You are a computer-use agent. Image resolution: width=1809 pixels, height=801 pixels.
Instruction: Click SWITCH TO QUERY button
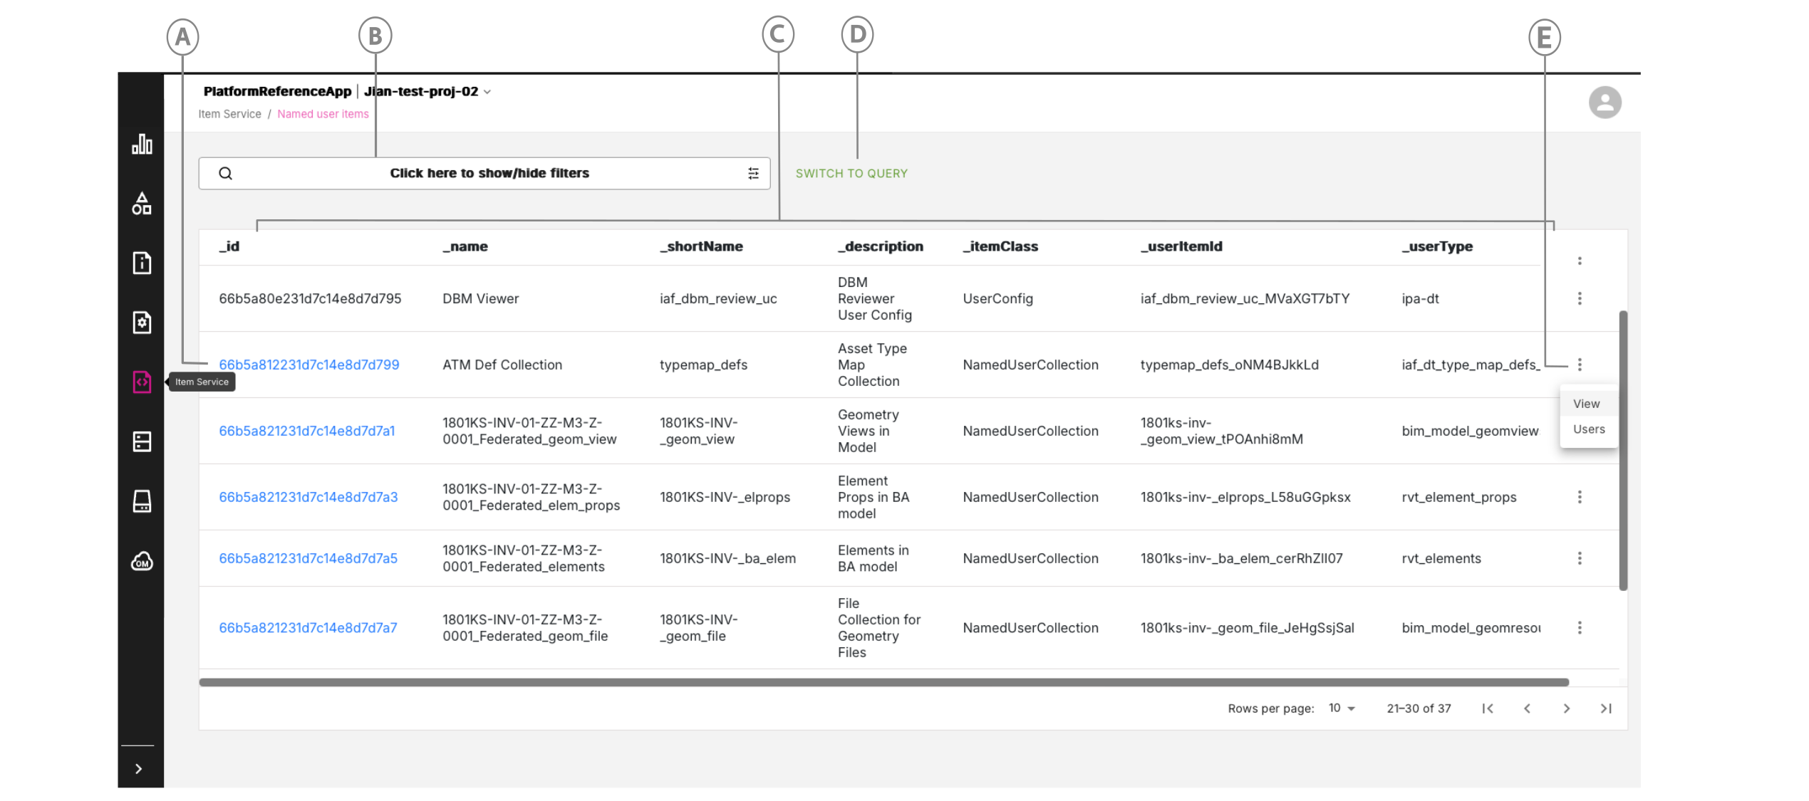(851, 174)
